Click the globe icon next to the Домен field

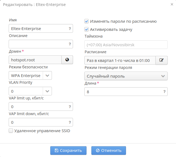tap(67, 60)
